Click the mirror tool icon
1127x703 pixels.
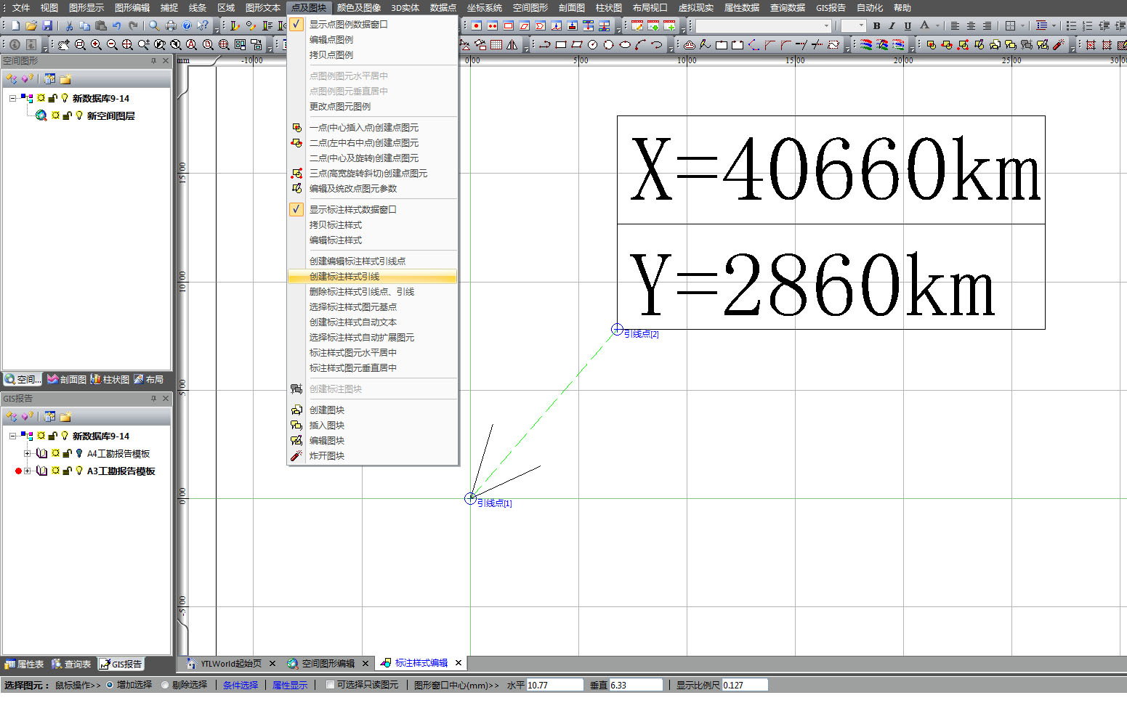point(512,44)
